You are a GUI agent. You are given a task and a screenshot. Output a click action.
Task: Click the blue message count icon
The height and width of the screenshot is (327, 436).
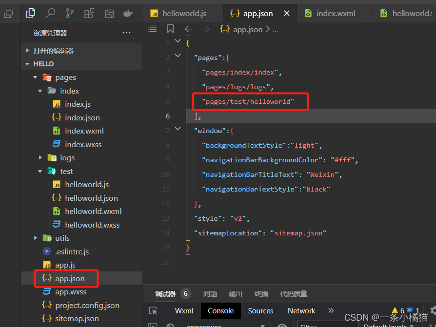410,310
